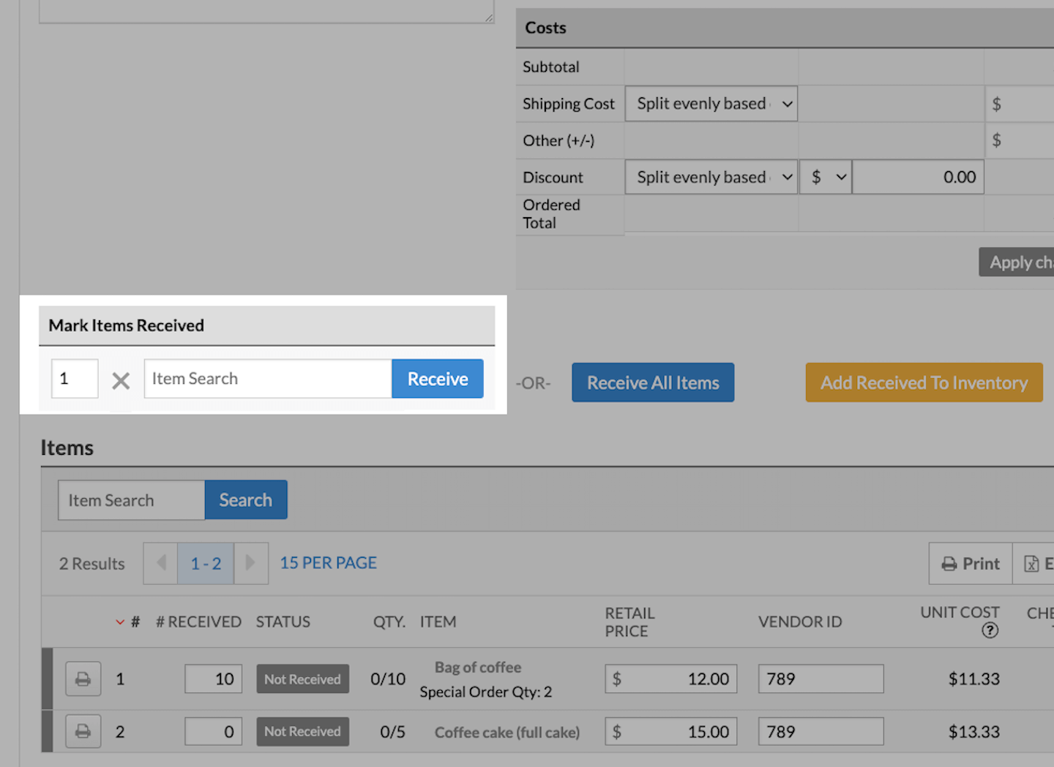The width and height of the screenshot is (1054, 767).
Task: Open Discount split method dropdown
Action: click(711, 178)
